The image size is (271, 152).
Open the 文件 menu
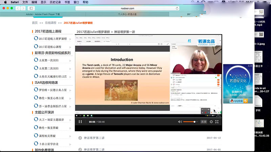25,2
